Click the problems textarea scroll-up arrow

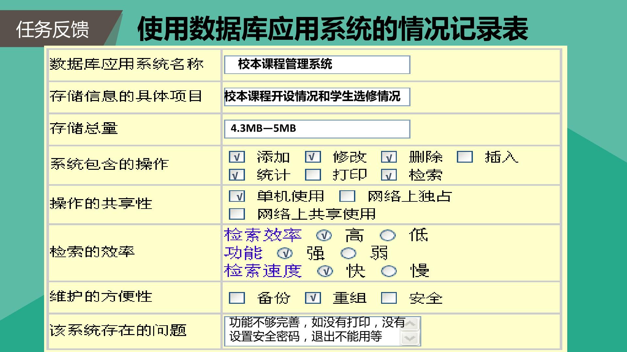410,324
